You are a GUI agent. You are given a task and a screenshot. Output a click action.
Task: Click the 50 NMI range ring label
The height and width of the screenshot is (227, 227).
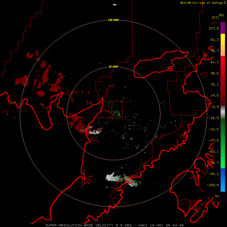coord(113,67)
